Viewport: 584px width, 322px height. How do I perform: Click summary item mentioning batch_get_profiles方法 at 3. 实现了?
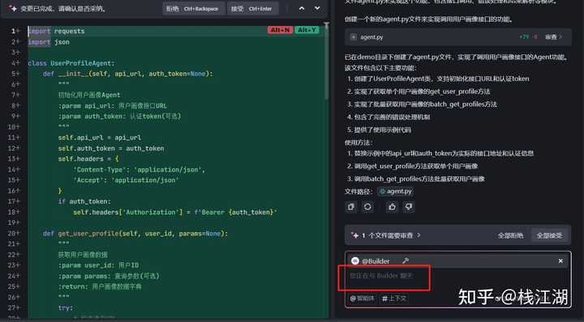[422, 104]
